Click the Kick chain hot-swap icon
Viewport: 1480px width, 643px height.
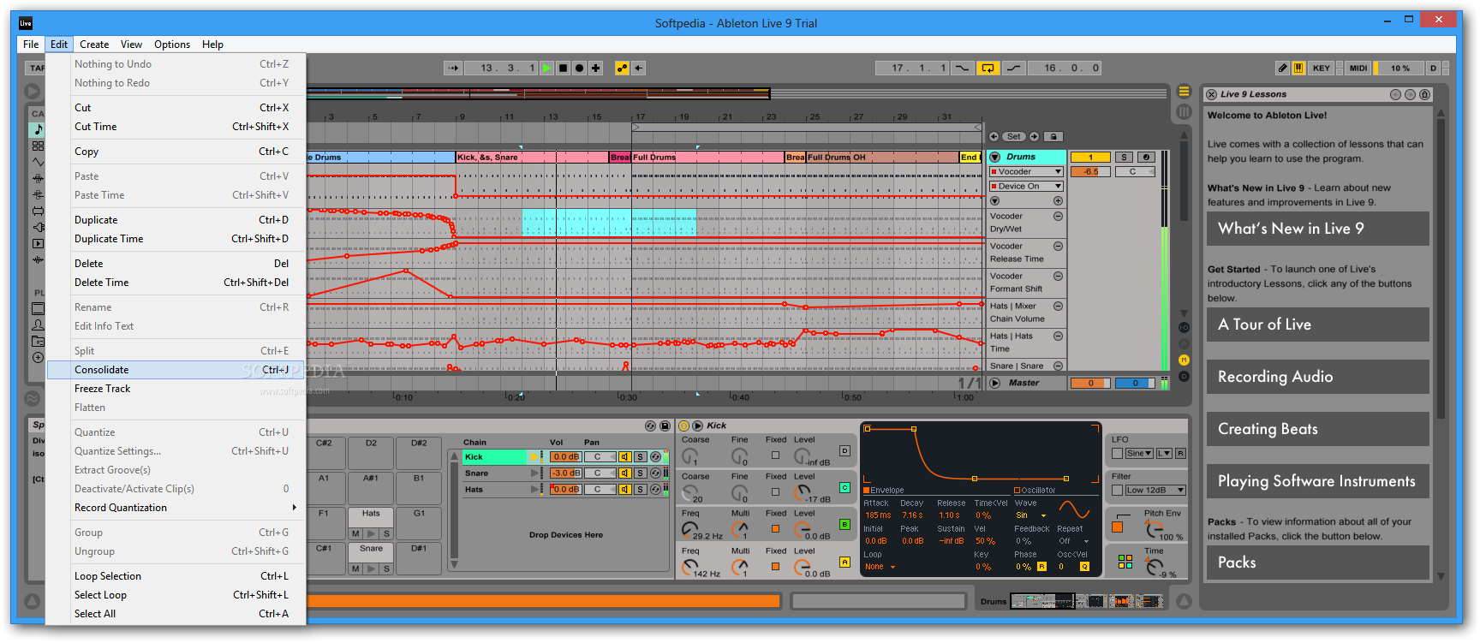[655, 457]
